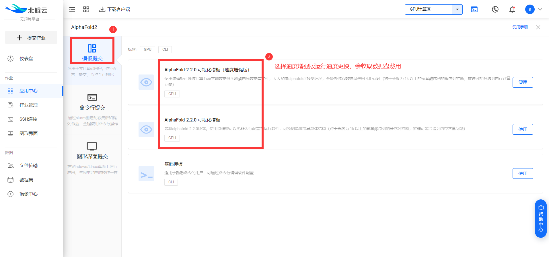Open the 帮助中心 floating button
Image resolution: width=549 pixels, height=257 pixels.
click(541, 219)
